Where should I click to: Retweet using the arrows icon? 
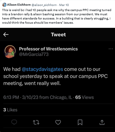(36, 122)
